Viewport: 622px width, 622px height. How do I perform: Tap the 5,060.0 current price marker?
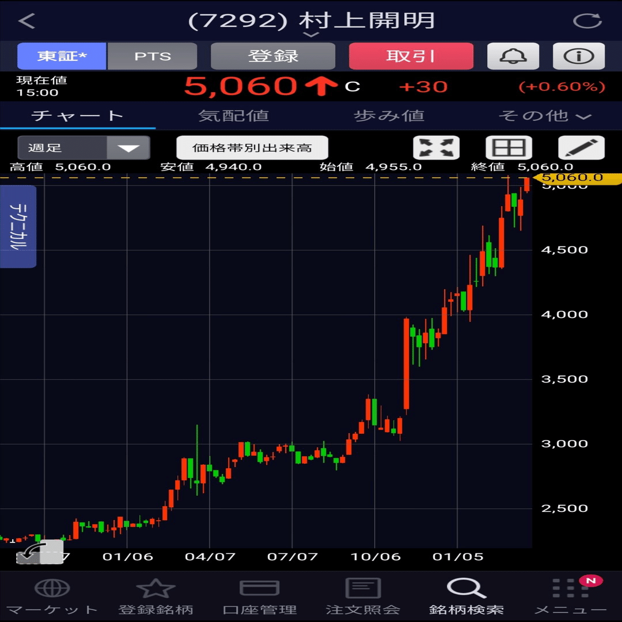577,178
